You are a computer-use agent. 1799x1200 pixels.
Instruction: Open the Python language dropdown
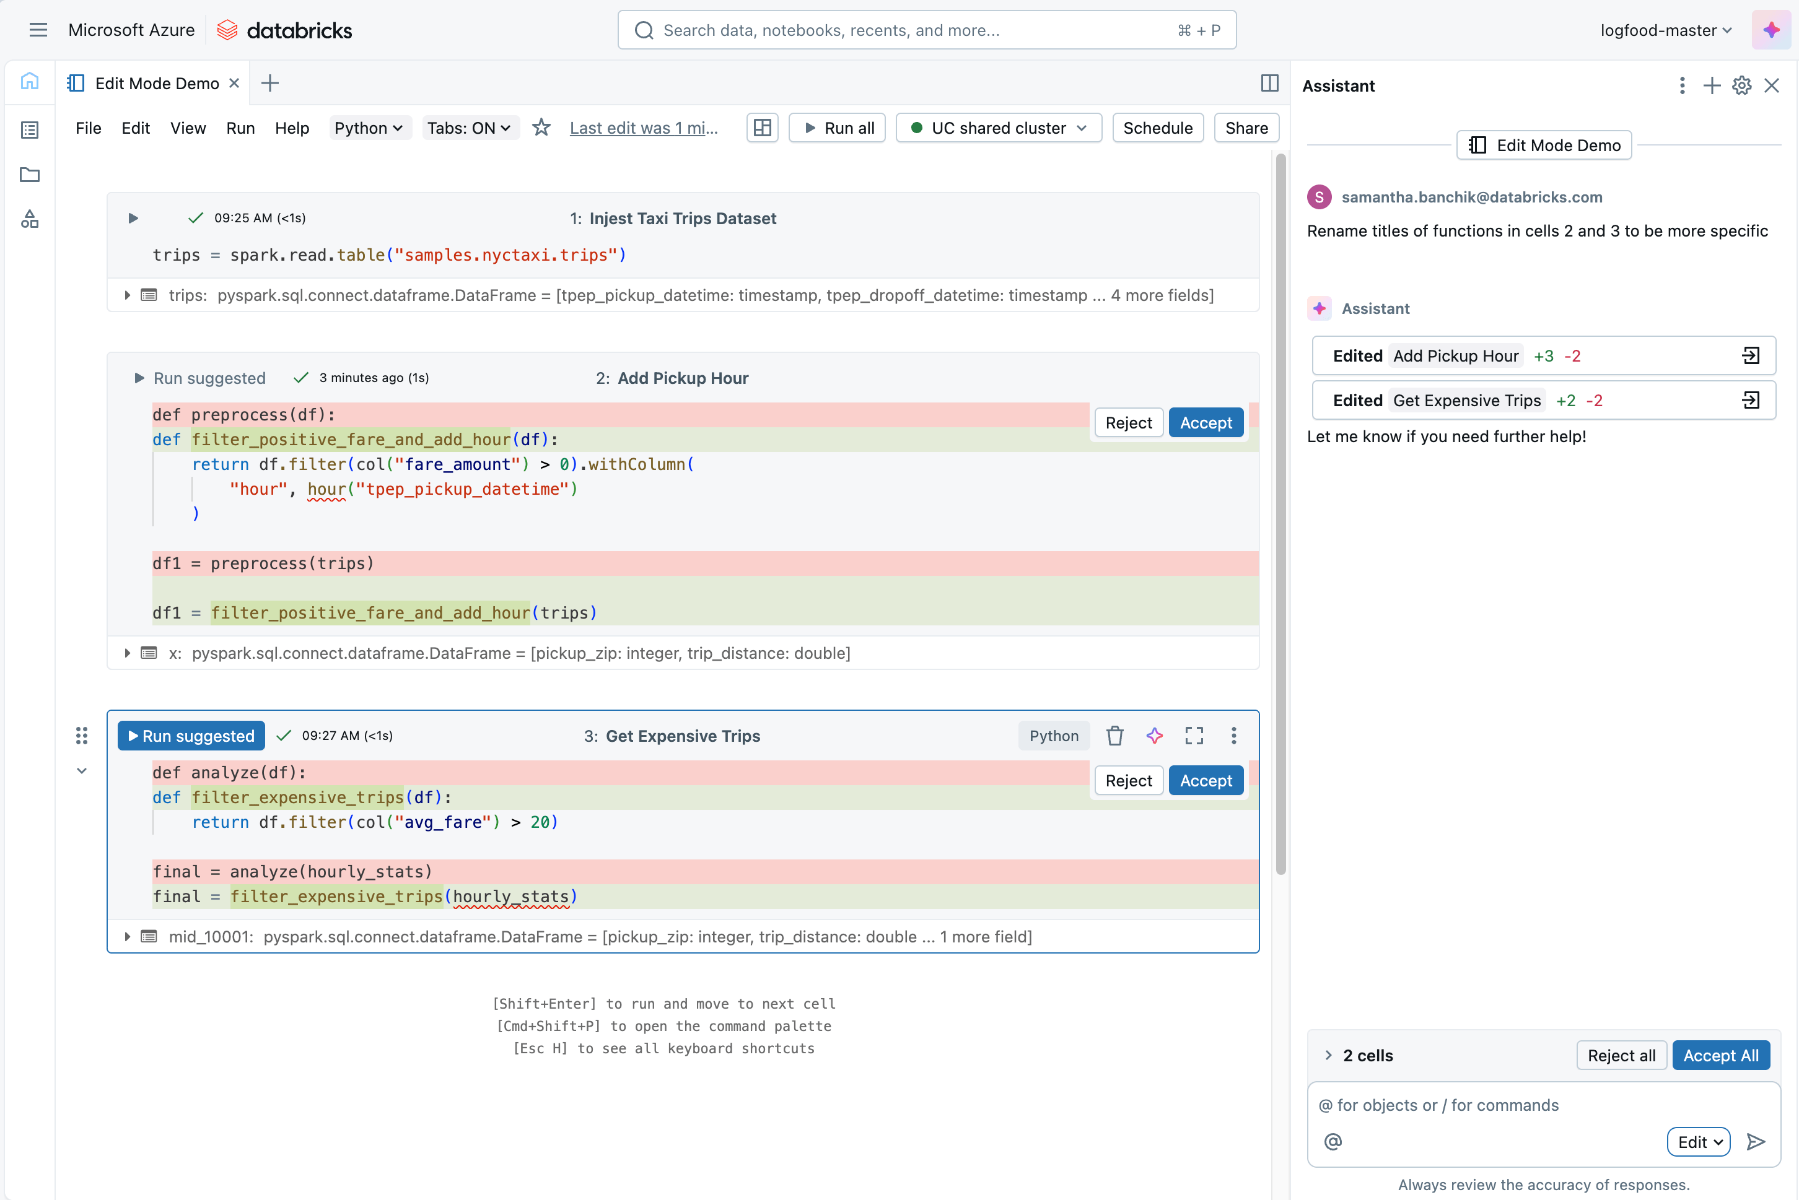tap(368, 128)
